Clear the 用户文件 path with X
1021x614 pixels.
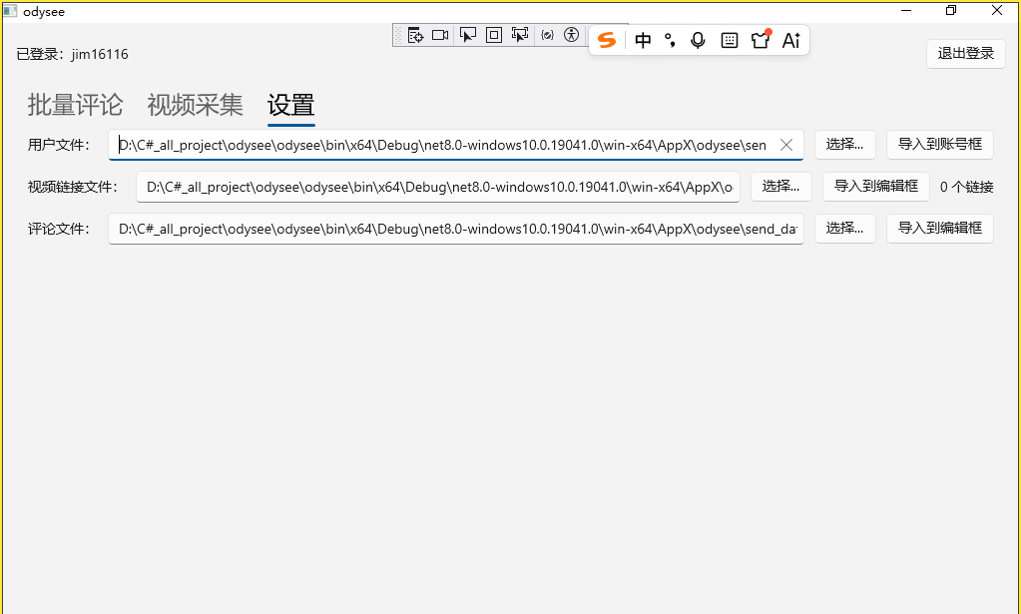pyautogui.click(x=786, y=145)
